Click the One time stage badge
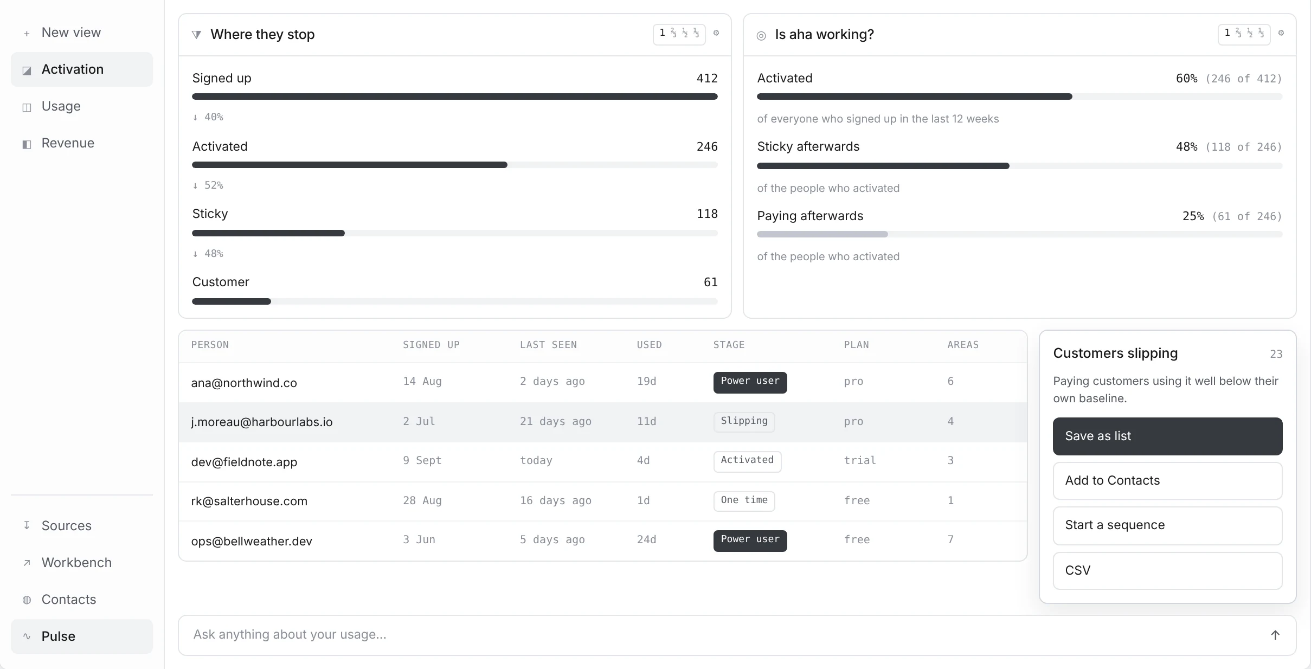Screen dimensions: 1311x669 click(x=744, y=501)
